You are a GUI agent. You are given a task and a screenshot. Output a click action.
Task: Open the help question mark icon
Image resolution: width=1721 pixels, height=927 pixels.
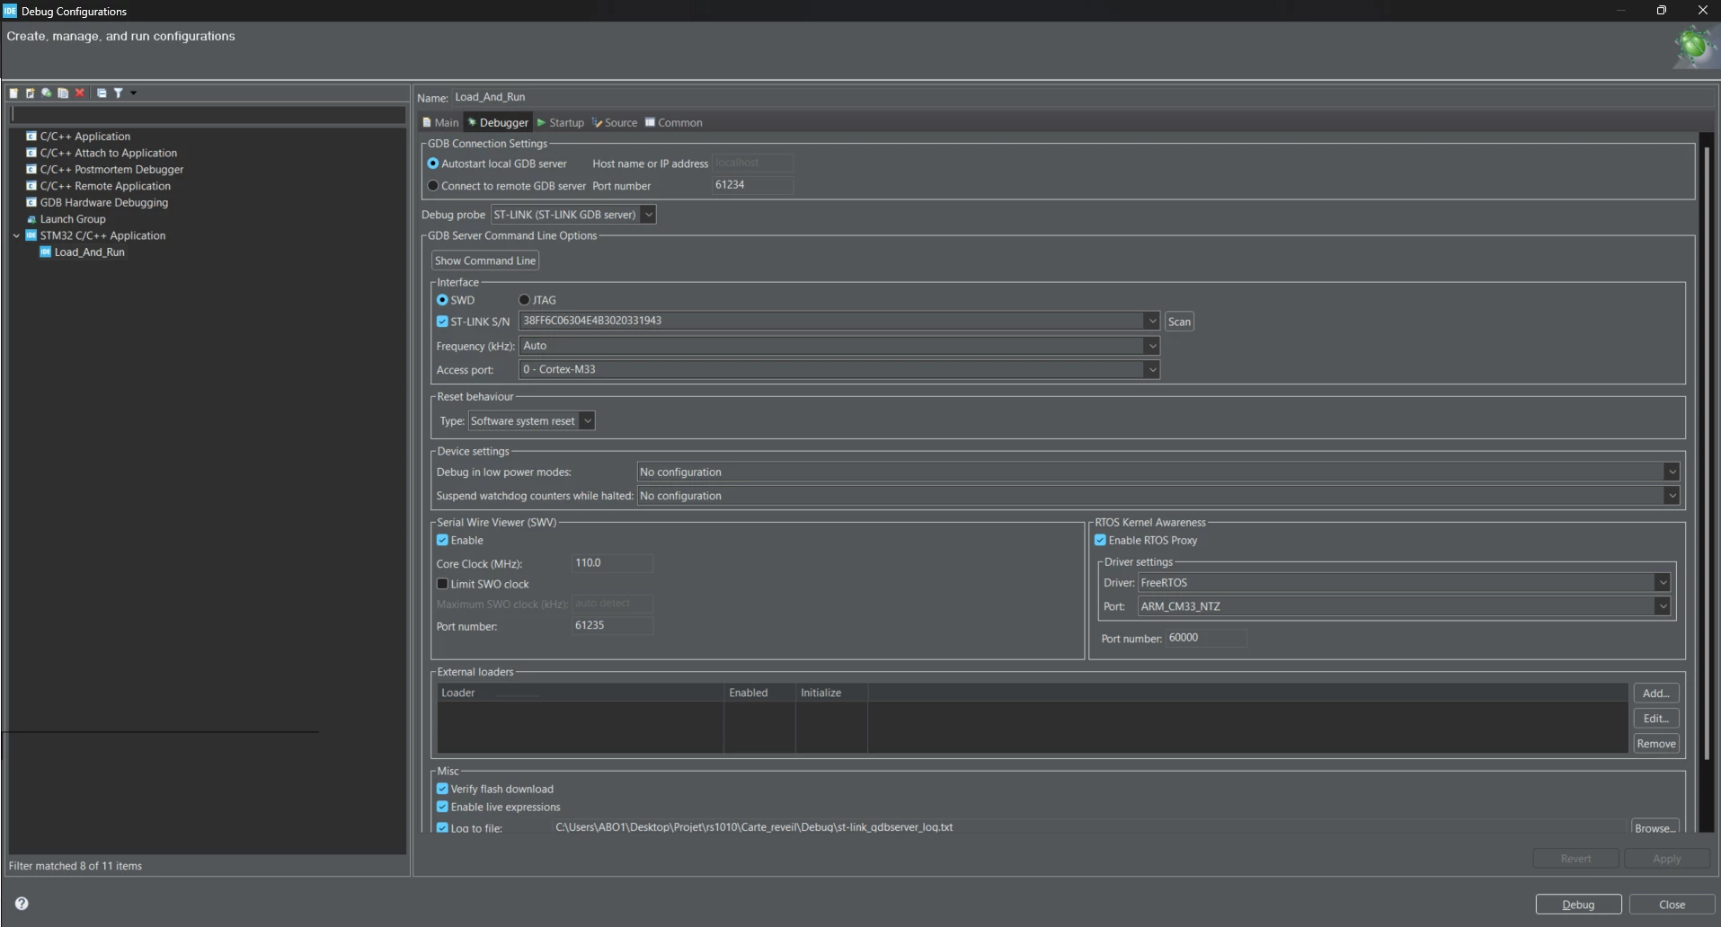pyautogui.click(x=22, y=904)
